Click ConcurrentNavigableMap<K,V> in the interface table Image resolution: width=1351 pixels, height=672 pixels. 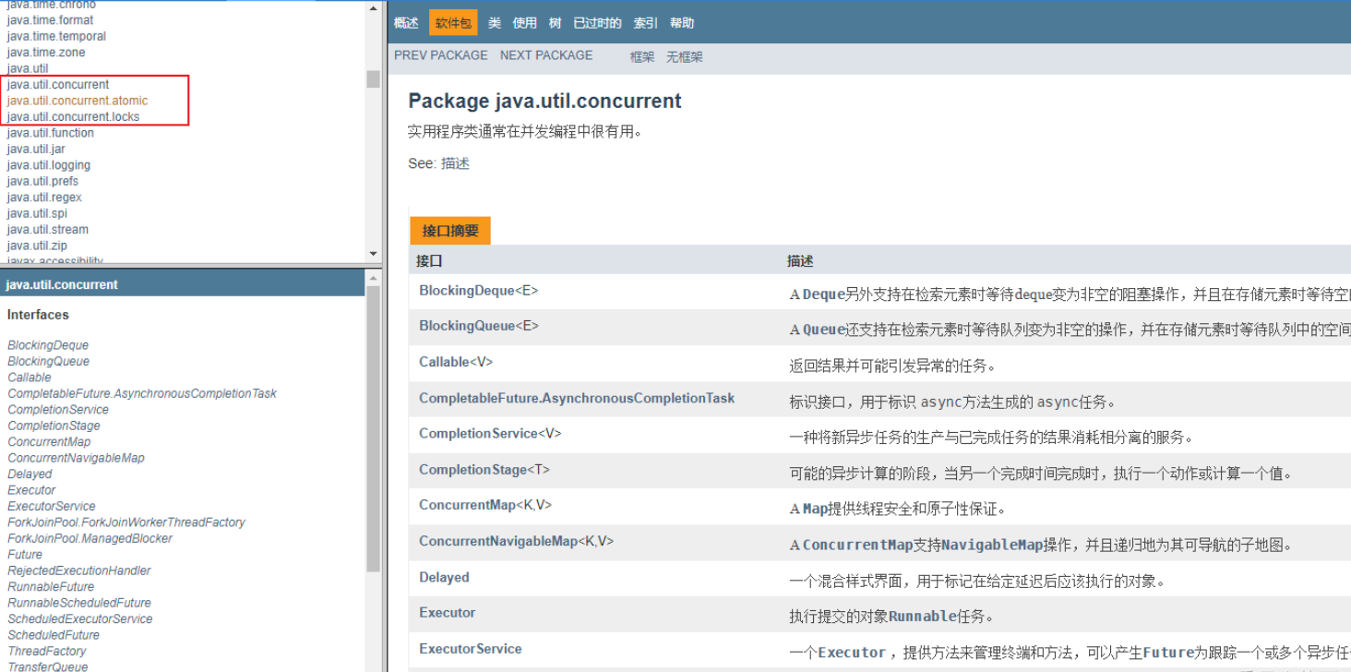click(516, 542)
